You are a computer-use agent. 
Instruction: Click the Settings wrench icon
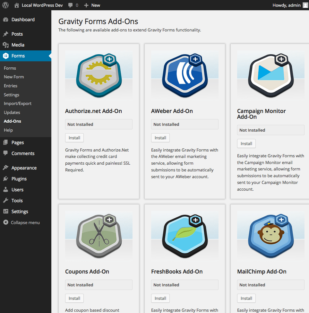point(7,211)
